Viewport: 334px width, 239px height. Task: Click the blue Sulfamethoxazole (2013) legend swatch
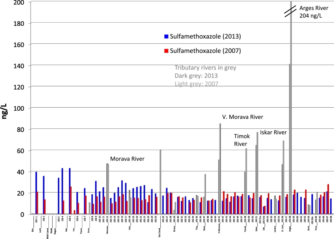tap(165, 36)
